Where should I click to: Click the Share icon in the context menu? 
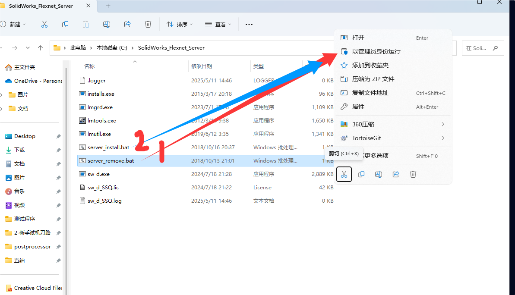coord(396,174)
